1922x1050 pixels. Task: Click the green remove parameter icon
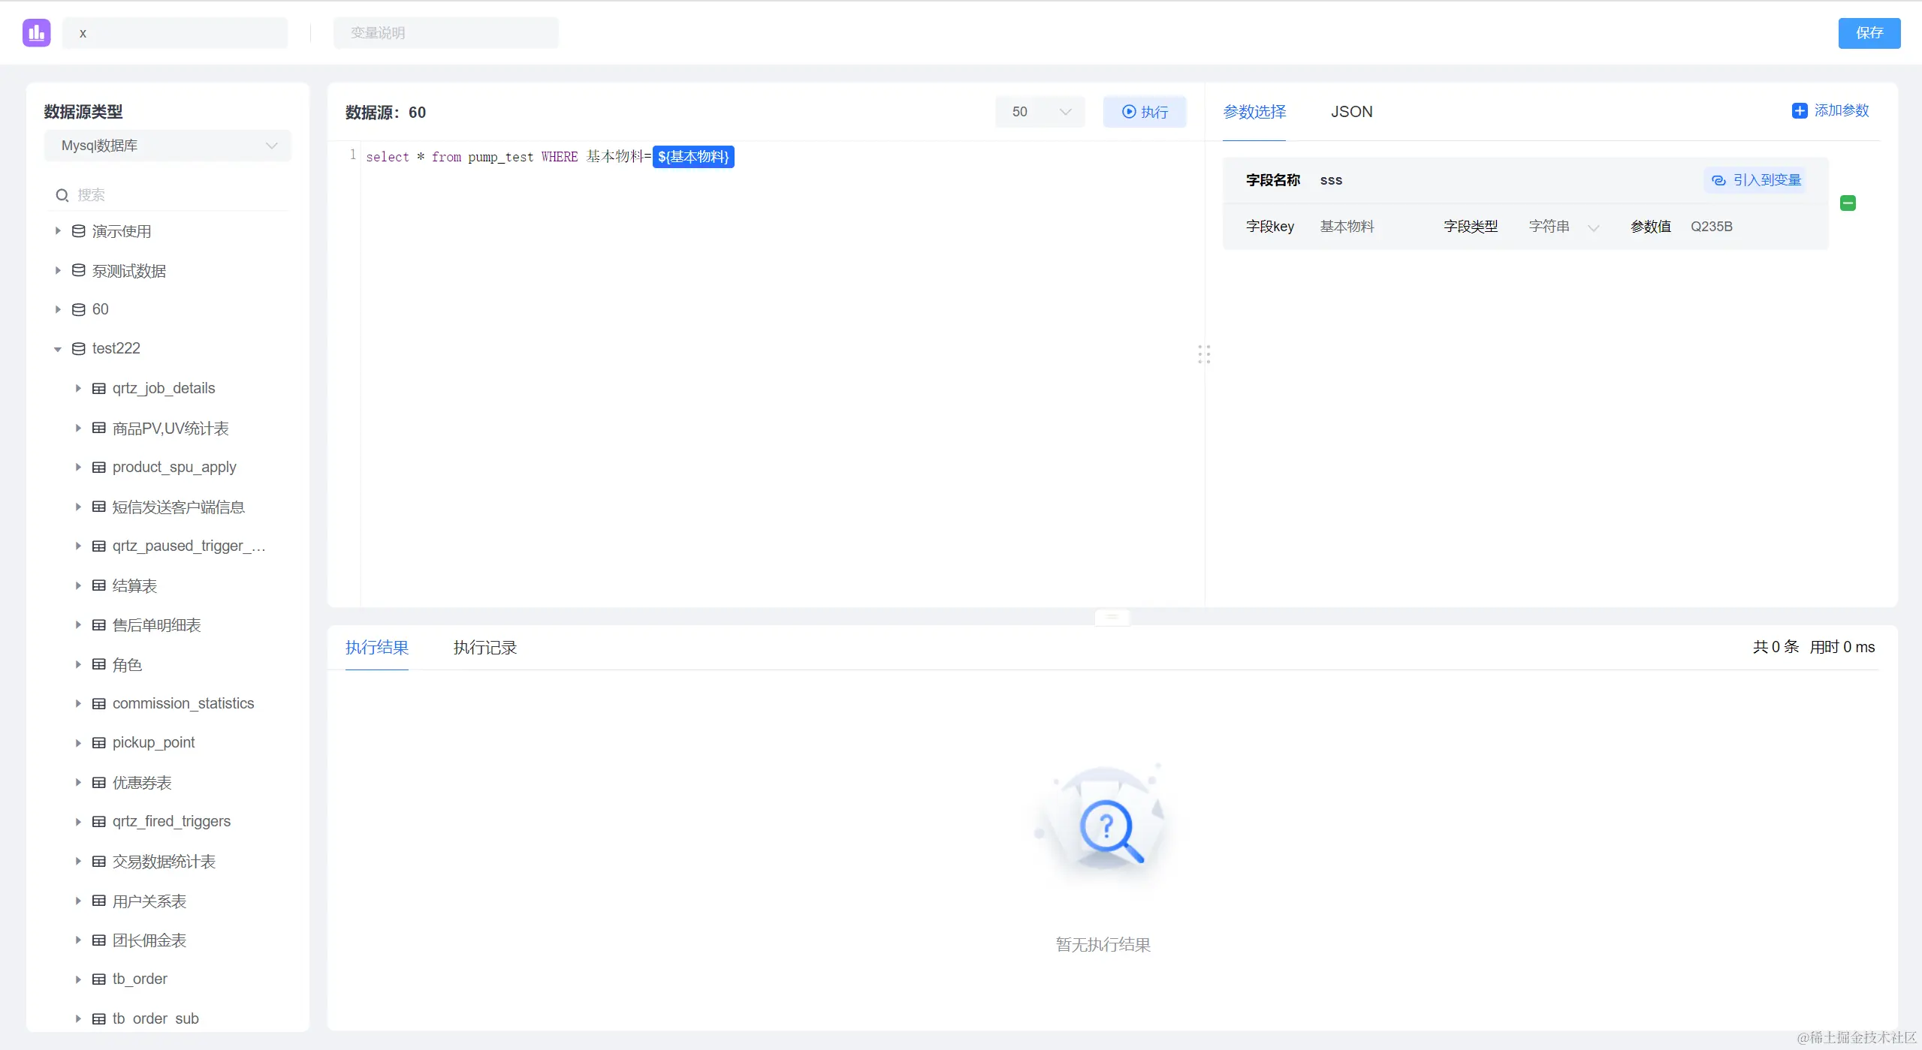coord(1848,203)
